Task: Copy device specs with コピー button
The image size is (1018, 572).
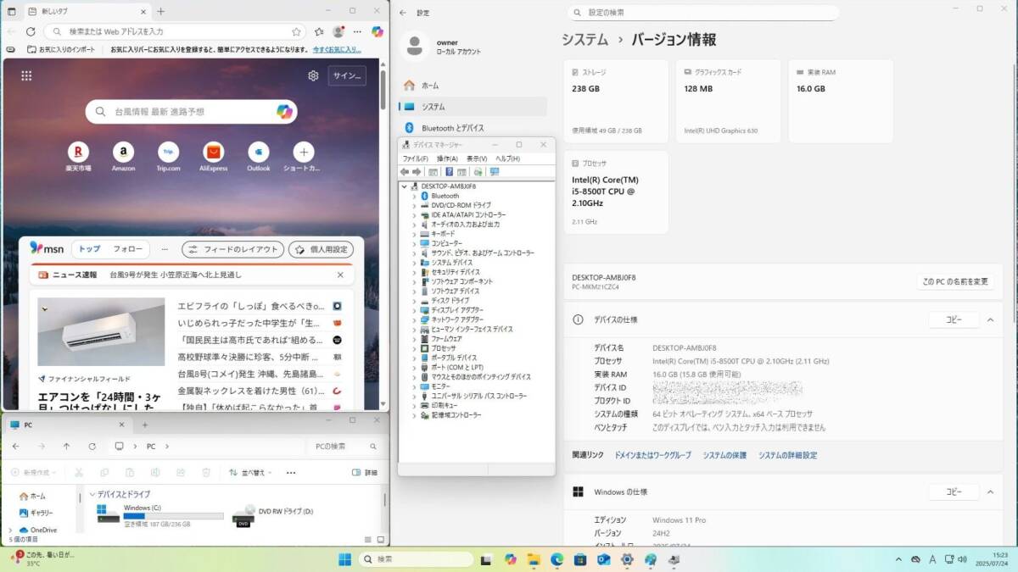Action: [x=954, y=319]
